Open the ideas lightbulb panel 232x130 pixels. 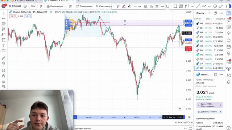coord(229,53)
